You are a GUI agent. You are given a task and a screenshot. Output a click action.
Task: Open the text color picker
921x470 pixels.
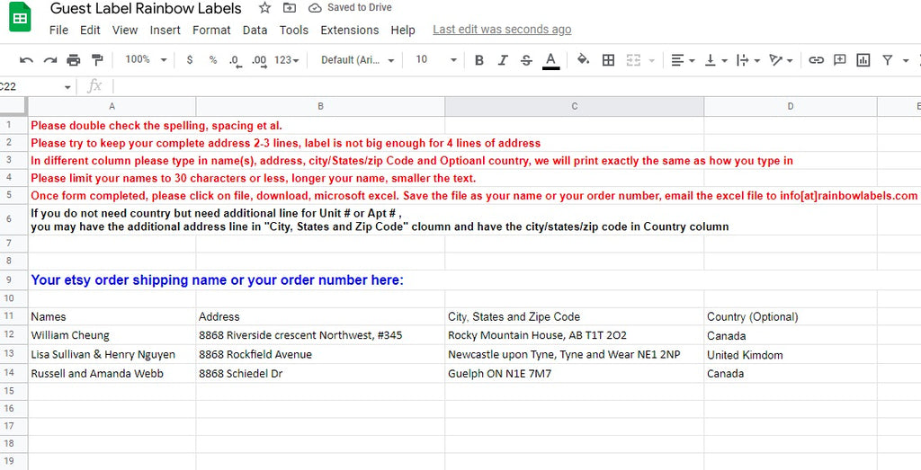[550, 60]
